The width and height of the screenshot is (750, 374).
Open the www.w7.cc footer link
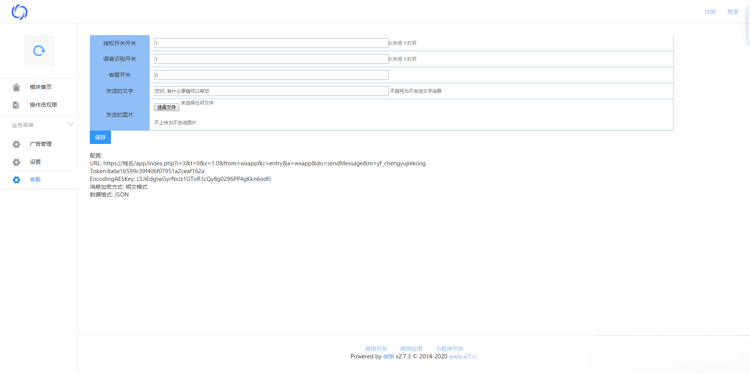coord(463,356)
